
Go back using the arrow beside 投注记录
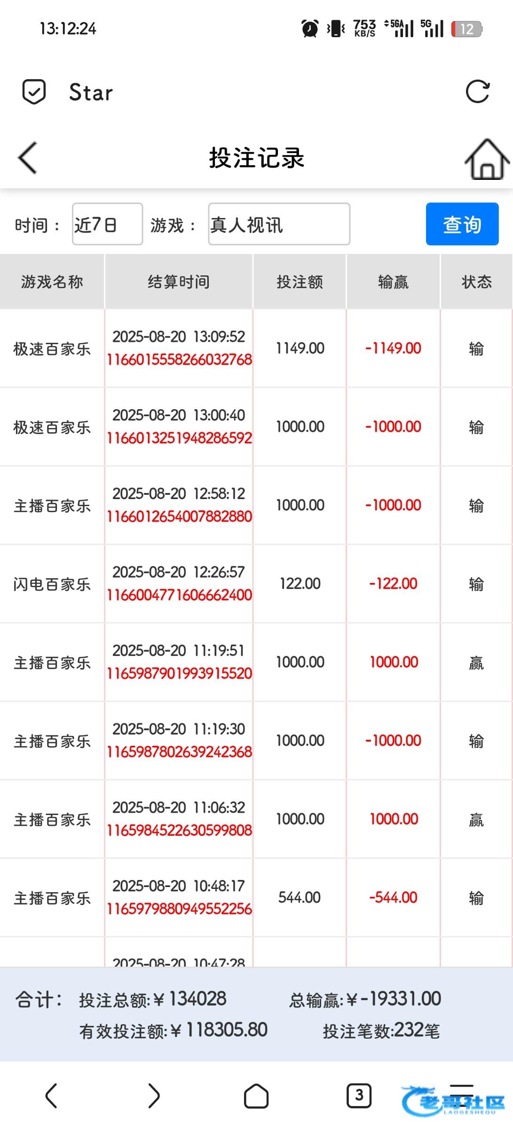28,158
